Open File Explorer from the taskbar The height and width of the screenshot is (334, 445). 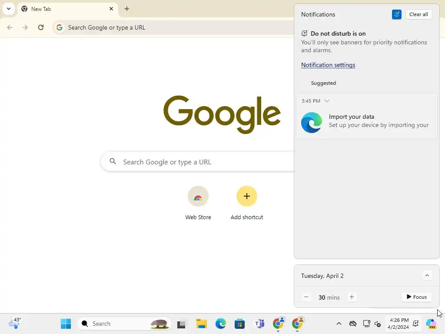(201, 324)
